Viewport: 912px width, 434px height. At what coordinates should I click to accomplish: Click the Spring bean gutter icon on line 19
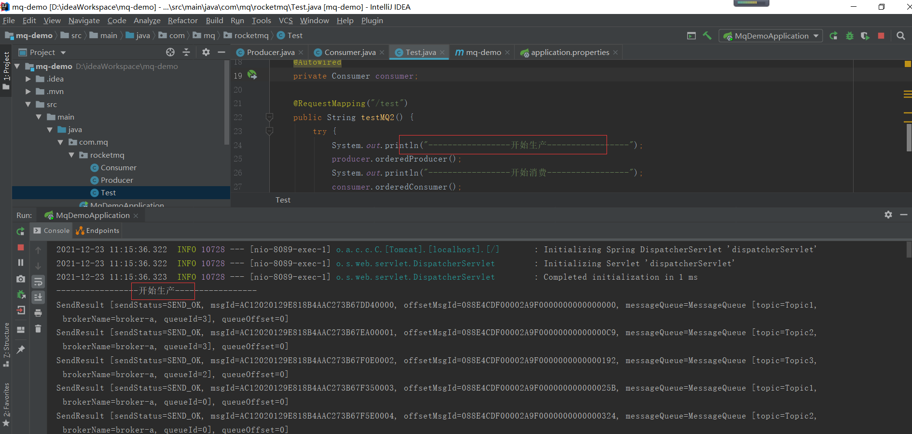coord(252,75)
